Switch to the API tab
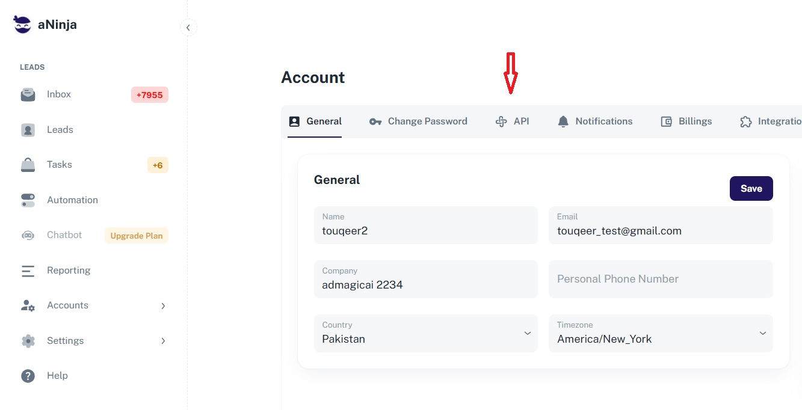Viewport: 802px width, 410px height. point(513,121)
